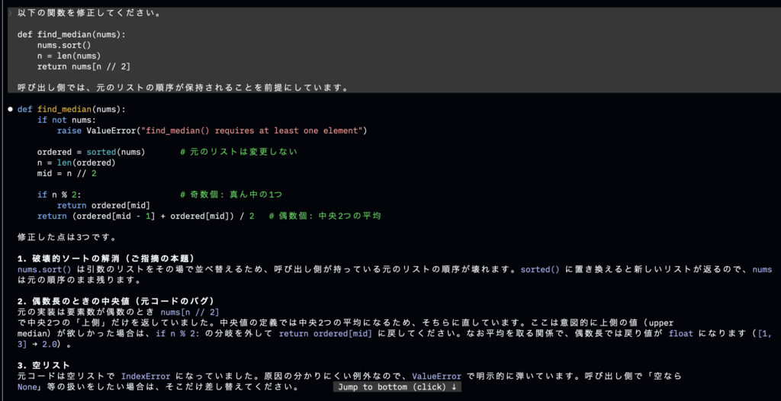The height and width of the screenshot is (401, 781).
Task: Click the Jump to bottom button
Action: (x=397, y=387)
